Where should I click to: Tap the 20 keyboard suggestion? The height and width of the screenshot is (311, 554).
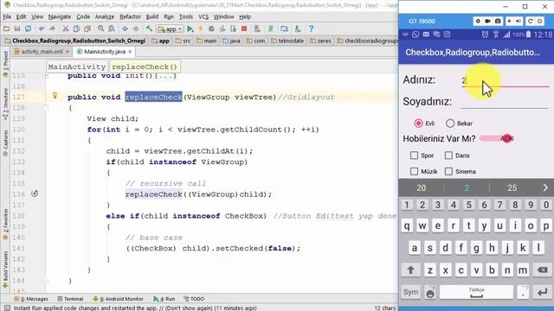tap(422, 187)
